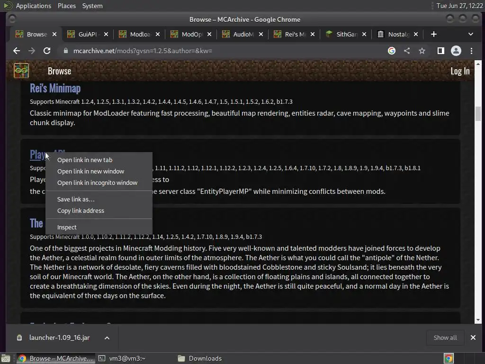Screen dimensions: 485x364
Task: Close the downloads bar
Action: point(473,337)
